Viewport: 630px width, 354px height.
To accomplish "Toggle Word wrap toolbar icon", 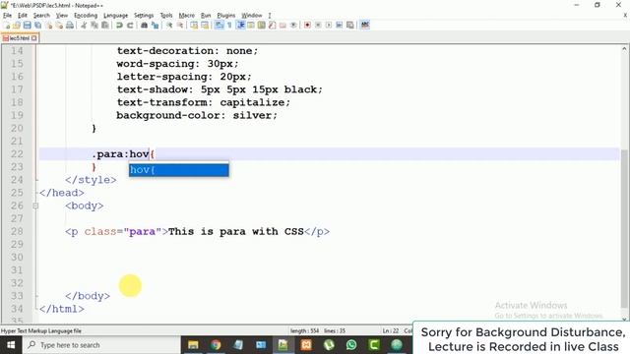I will coord(219,26).
